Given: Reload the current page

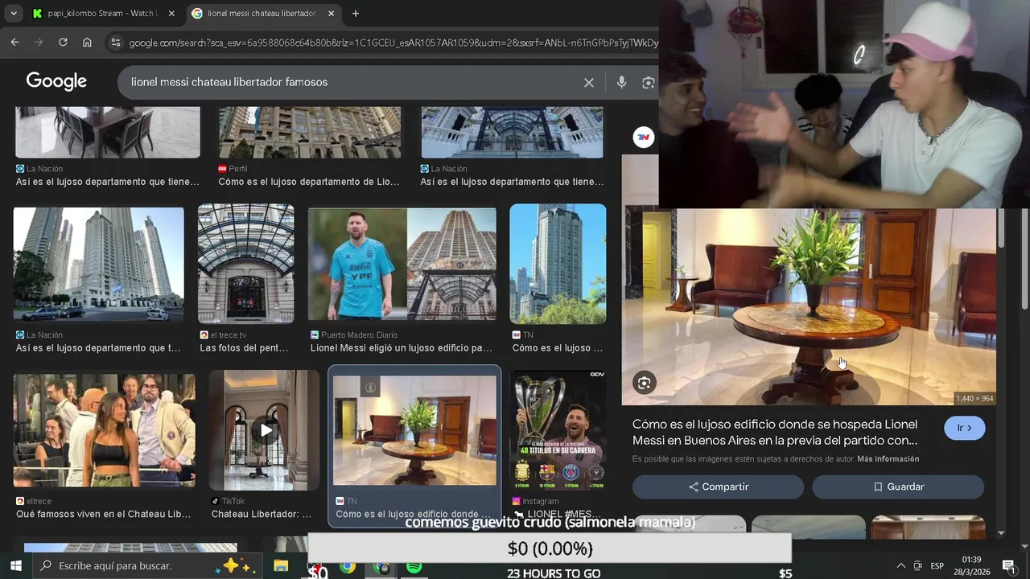Looking at the screenshot, I should click(x=63, y=42).
